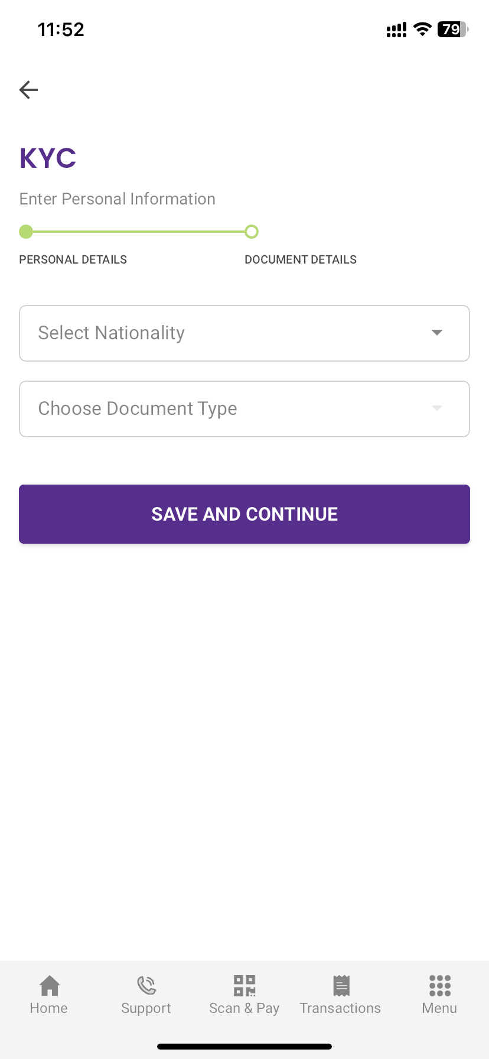Screen dimensions: 489x1059
Task: Tap the battery indicator icon
Action: click(452, 30)
